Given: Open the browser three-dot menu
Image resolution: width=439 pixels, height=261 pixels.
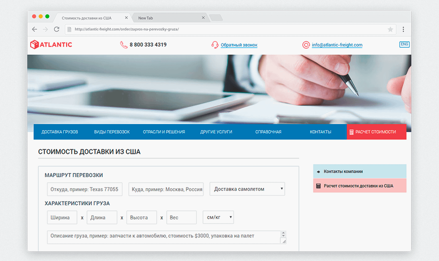Looking at the screenshot, I should tap(403, 29).
